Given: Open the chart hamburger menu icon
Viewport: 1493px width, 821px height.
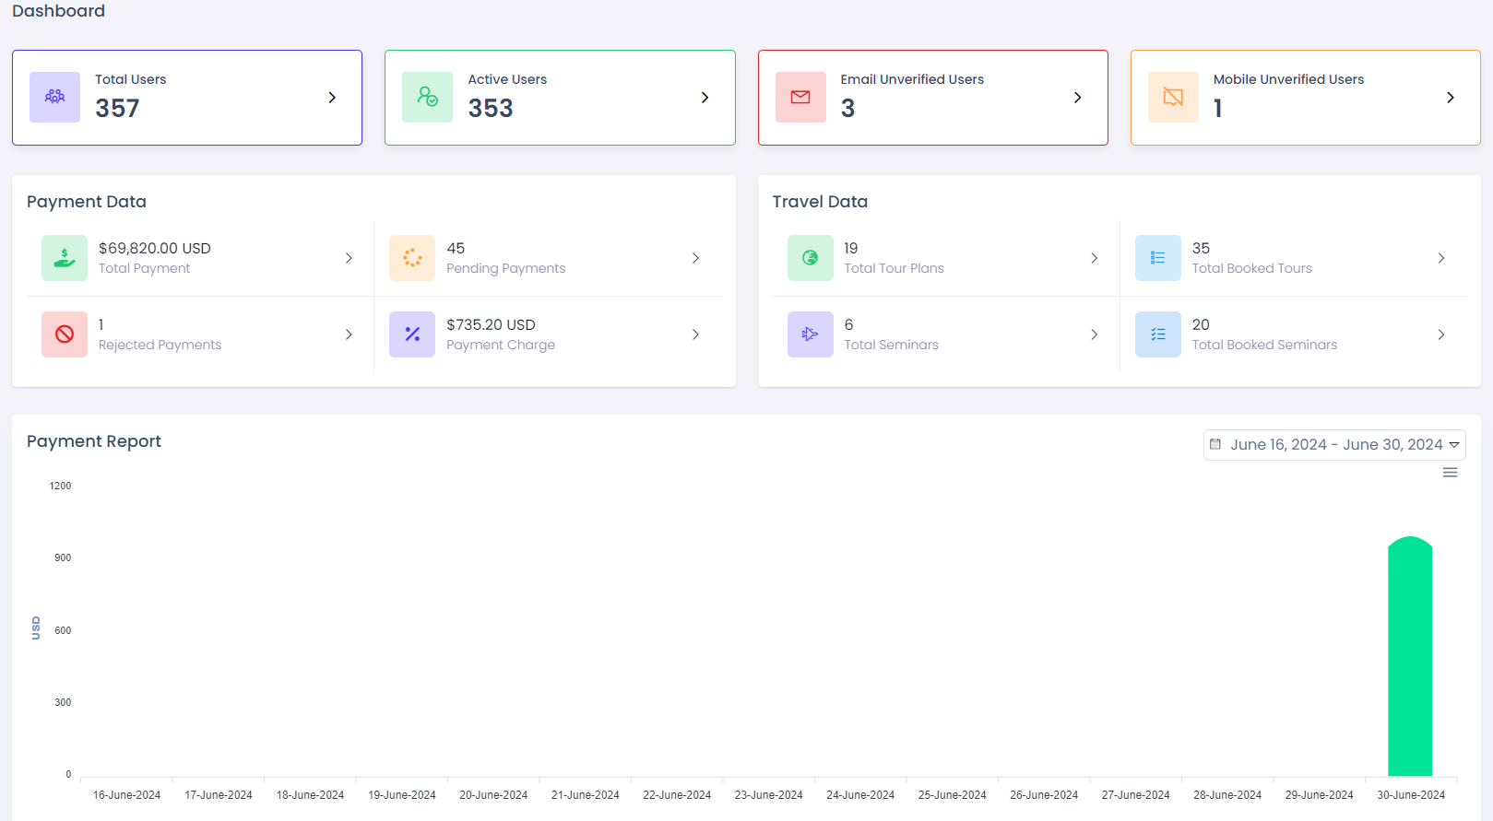Looking at the screenshot, I should coord(1451,473).
